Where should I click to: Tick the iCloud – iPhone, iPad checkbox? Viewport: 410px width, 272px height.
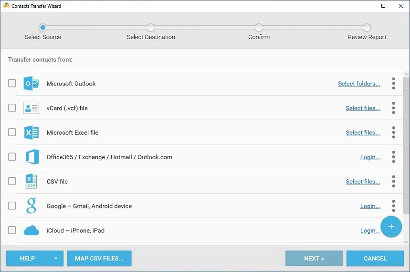click(12, 230)
